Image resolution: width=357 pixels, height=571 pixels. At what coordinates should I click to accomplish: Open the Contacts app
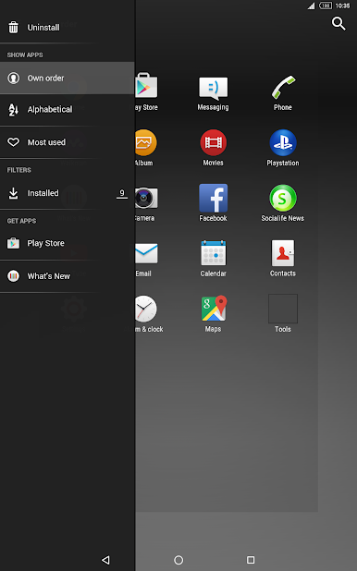coord(283,259)
